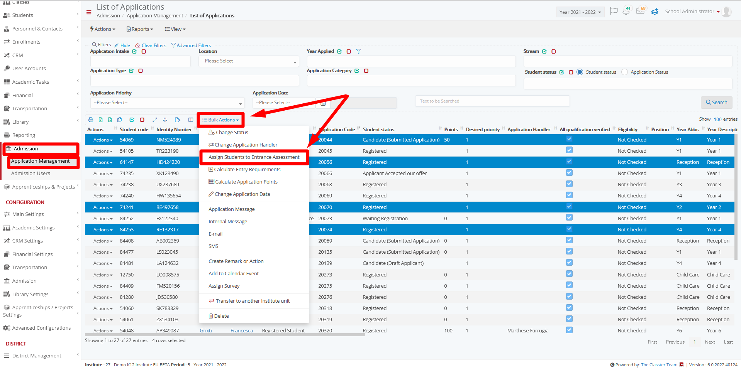Open notifications bell showing 41
The image size is (741, 369).
tap(627, 11)
